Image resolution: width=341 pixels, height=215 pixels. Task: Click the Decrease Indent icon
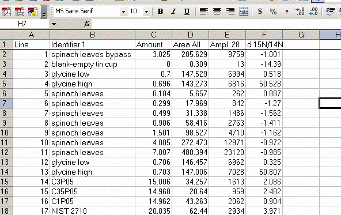pos(330,12)
